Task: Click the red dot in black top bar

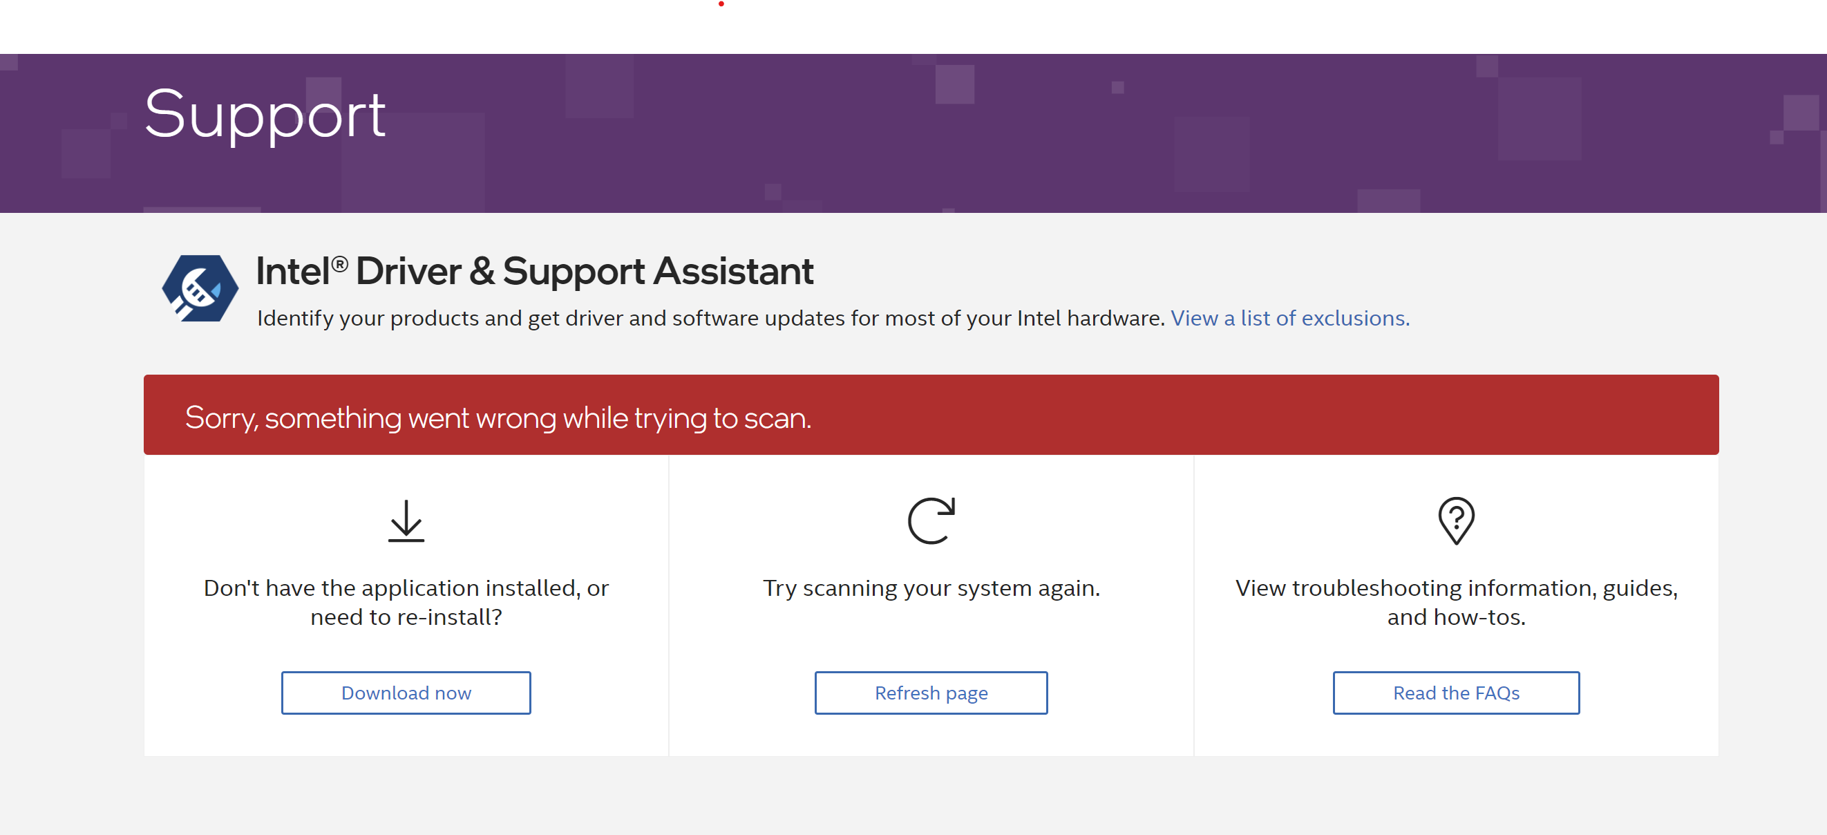Action: point(721,4)
